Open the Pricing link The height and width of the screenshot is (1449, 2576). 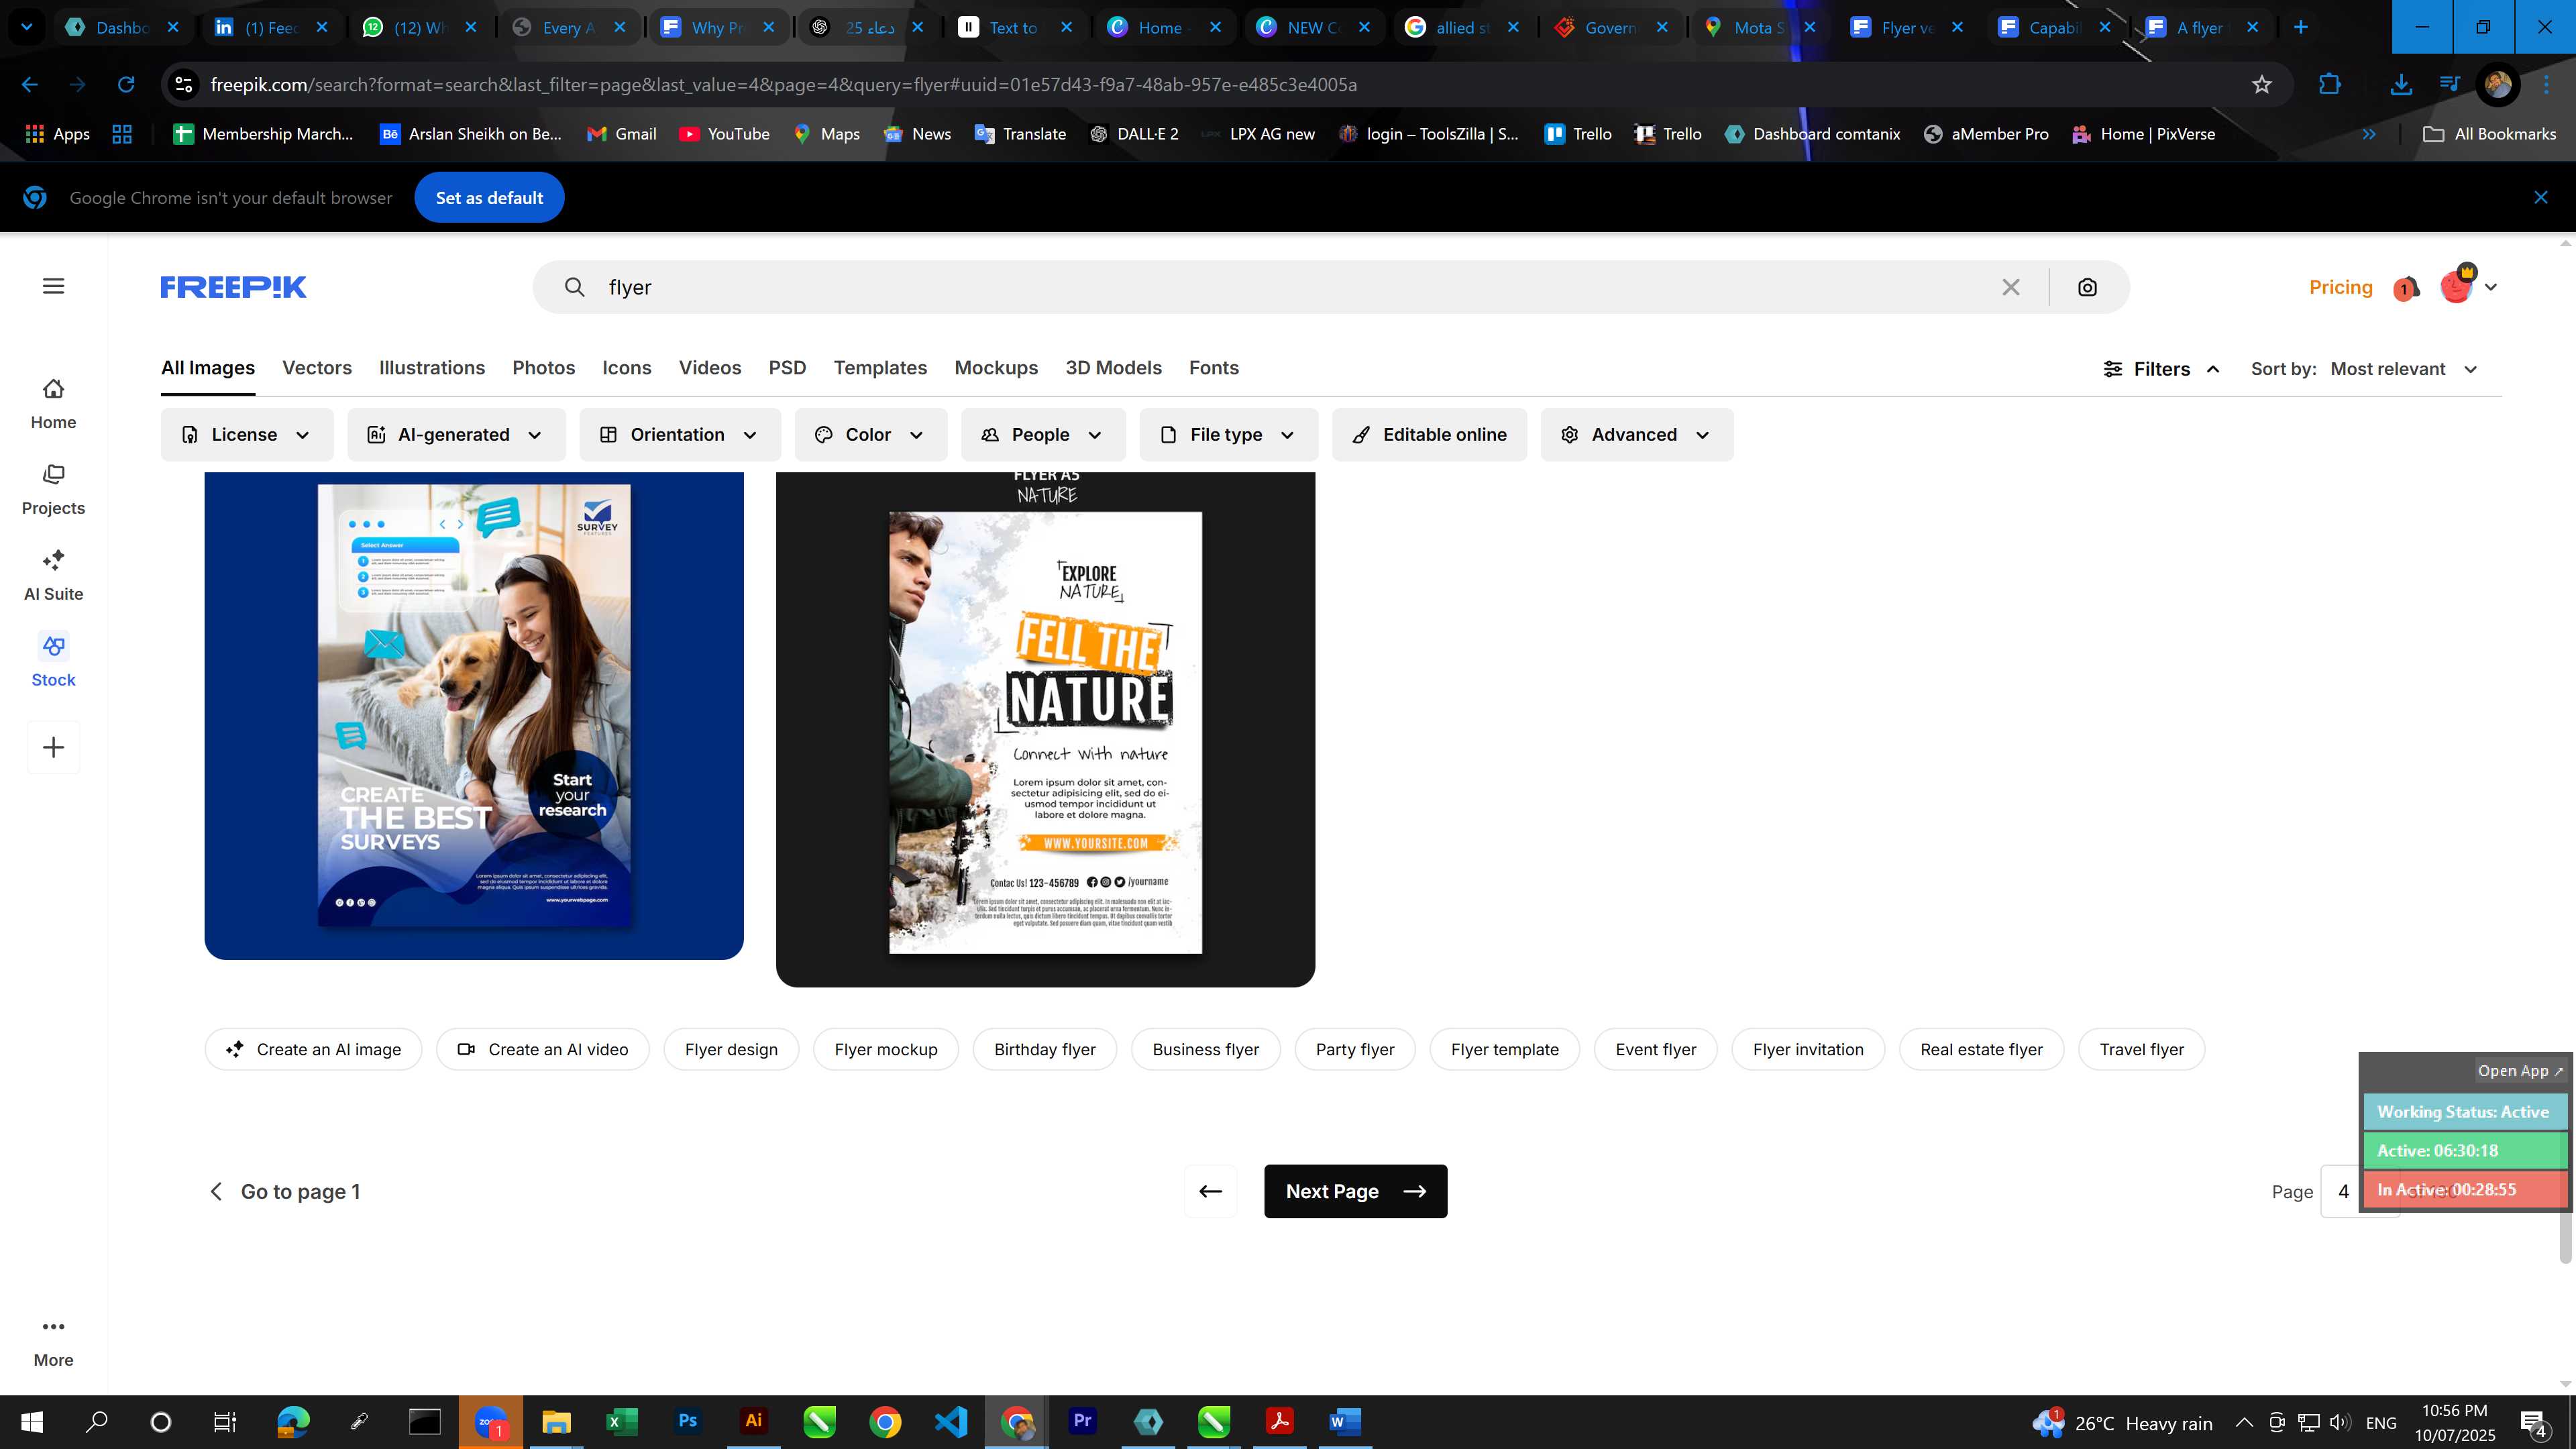(2341, 288)
